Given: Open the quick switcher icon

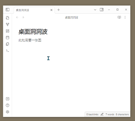Looking at the screenshot, I should (x=8, y=18).
